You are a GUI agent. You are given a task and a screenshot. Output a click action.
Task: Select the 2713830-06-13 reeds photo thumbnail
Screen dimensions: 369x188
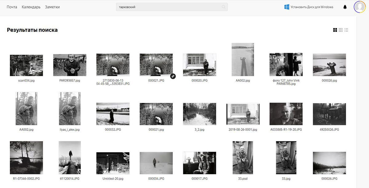click(113, 65)
